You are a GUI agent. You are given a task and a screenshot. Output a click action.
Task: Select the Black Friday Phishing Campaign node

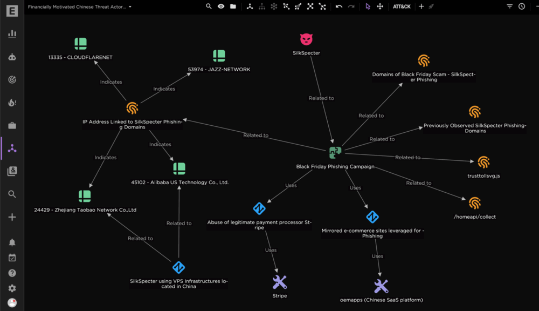coord(335,152)
